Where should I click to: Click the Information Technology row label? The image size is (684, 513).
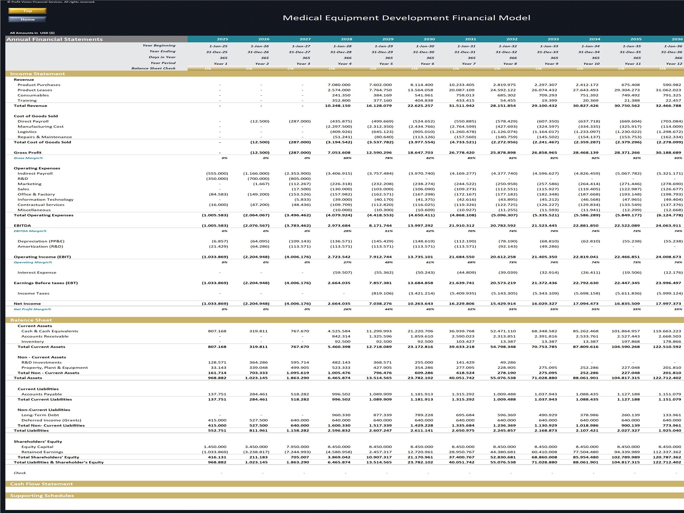coord(45,200)
